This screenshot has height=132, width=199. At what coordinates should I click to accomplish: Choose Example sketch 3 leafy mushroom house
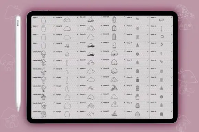[44, 97]
